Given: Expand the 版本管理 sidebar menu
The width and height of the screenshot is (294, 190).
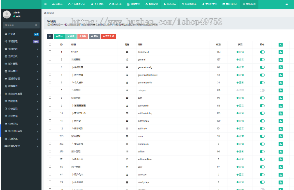Looking at the screenshot, I should 21,64.
